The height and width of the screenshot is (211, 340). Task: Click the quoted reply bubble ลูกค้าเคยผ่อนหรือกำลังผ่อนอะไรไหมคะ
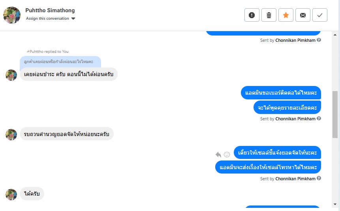click(x=60, y=62)
